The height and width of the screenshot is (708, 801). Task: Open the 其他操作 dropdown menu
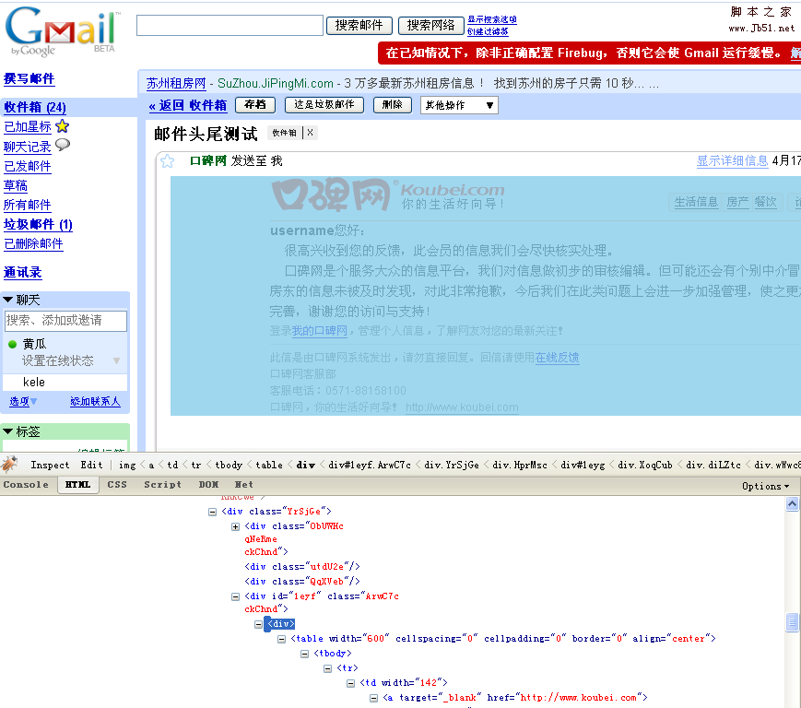click(x=458, y=105)
